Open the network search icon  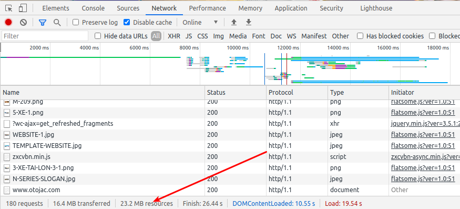coord(57,22)
